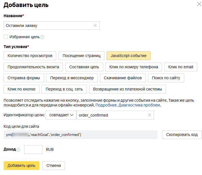Select 'Составная цель' condition type
This screenshot has height=175, width=202.
click(x=84, y=67)
